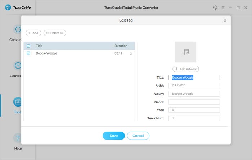The height and width of the screenshot is (160, 252).
Task: Click the Album input field
Action: coord(194,94)
